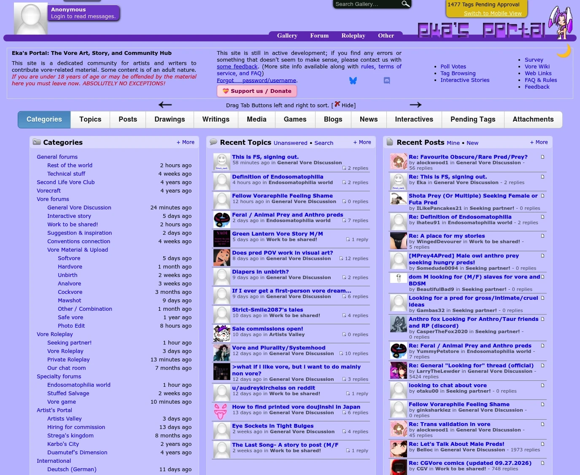Click avatar beside 'Sale commissions open!' topic
The height and width of the screenshot is (475, 580).
tap(221, 333)
